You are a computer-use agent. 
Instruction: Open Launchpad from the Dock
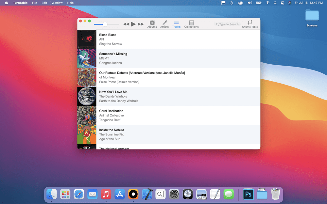point(65,195)
